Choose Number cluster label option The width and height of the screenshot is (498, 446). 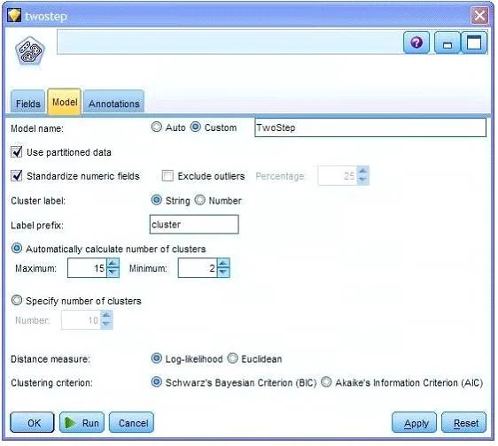point(199,200)
